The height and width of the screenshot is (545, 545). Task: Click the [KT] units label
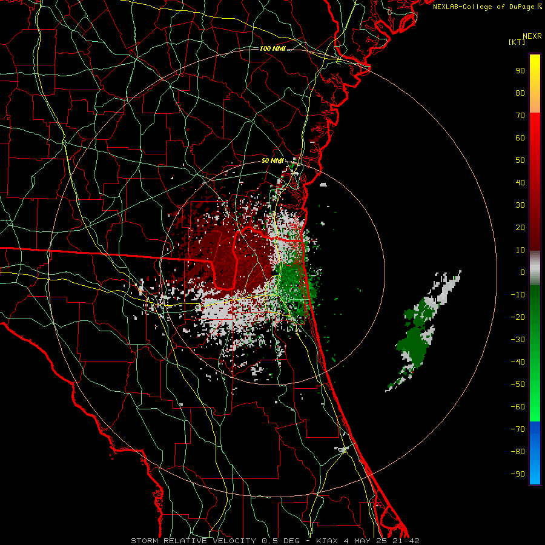pos(517,42)
